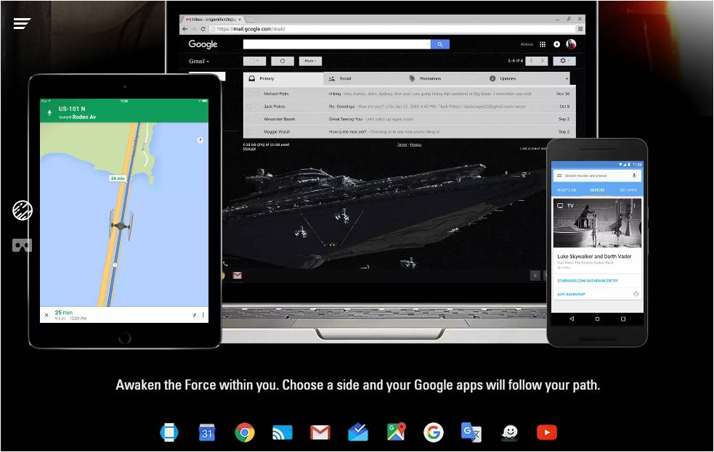Image resolution: width=714 pixels, height=452 pixels.
Task: Open the Google Maps icon
Action: [x=396, y=432]
